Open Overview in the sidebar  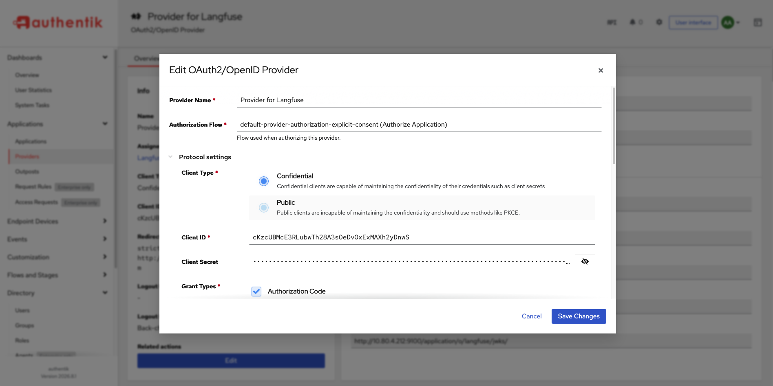27,75
